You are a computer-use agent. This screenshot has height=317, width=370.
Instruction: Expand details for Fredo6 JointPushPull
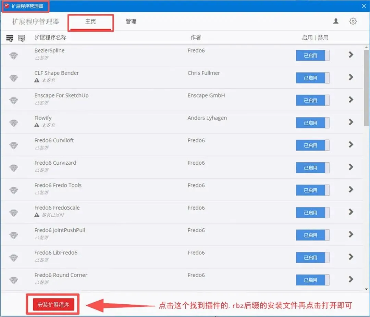point(351,234)
